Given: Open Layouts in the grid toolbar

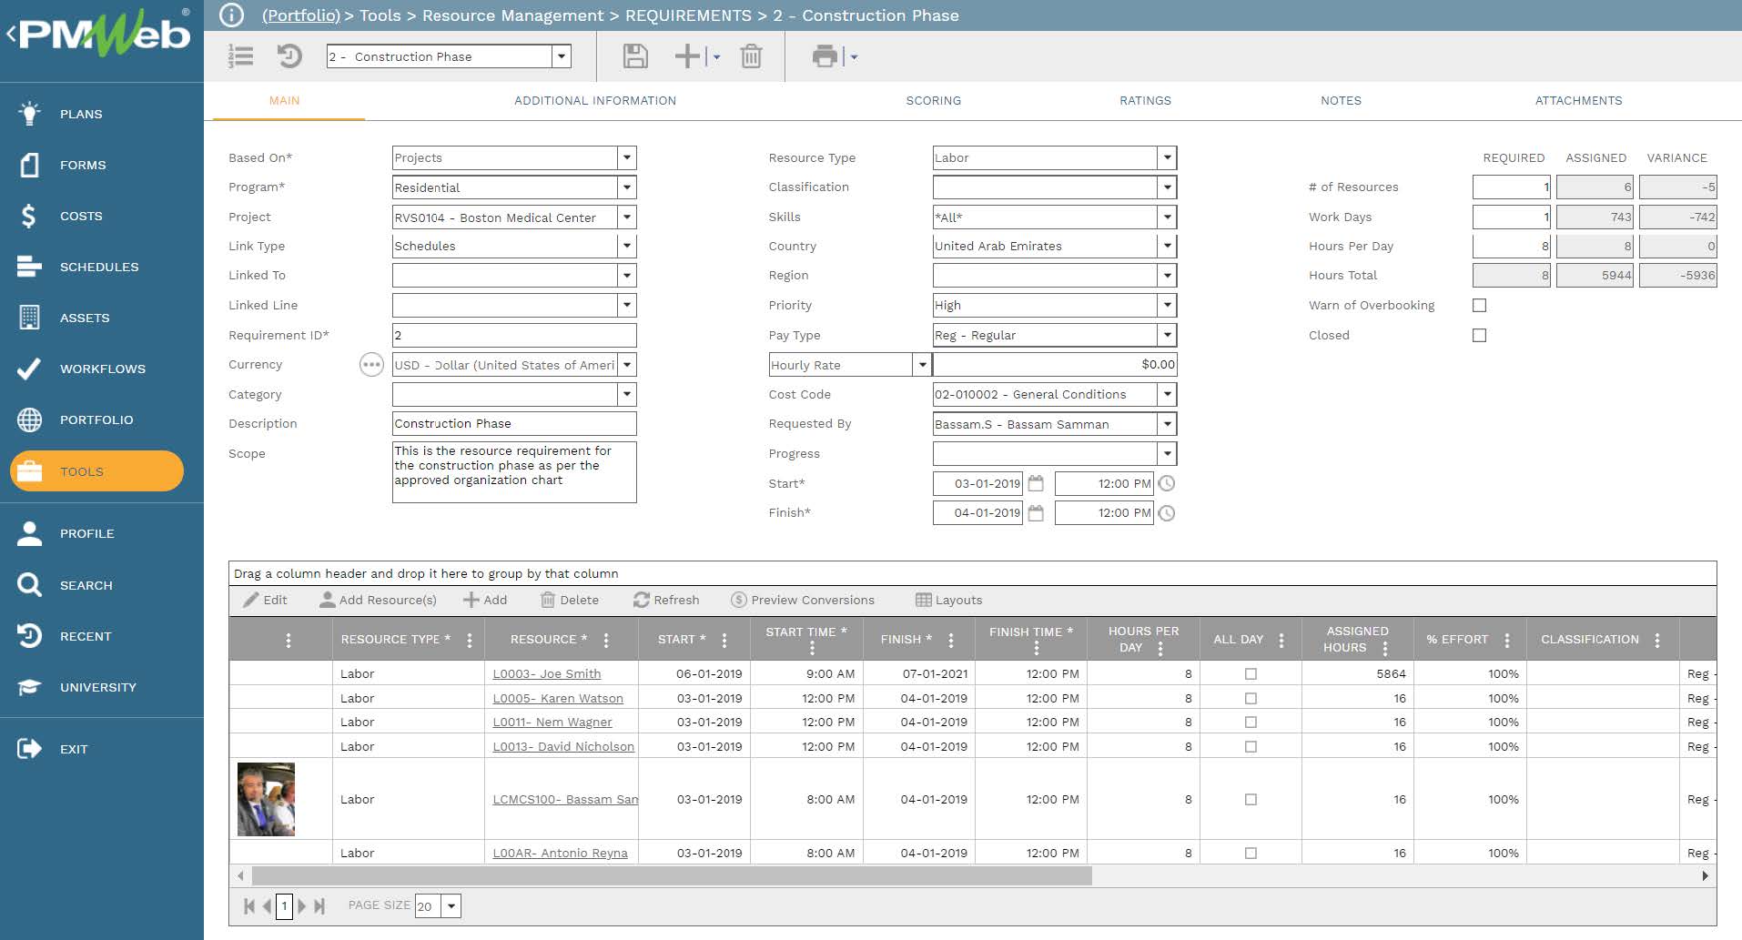Looking at the screenshot, I should coord(948,601).
